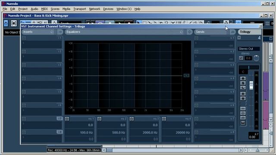Toggle the Send 1 slot power button

pos(197,38)
